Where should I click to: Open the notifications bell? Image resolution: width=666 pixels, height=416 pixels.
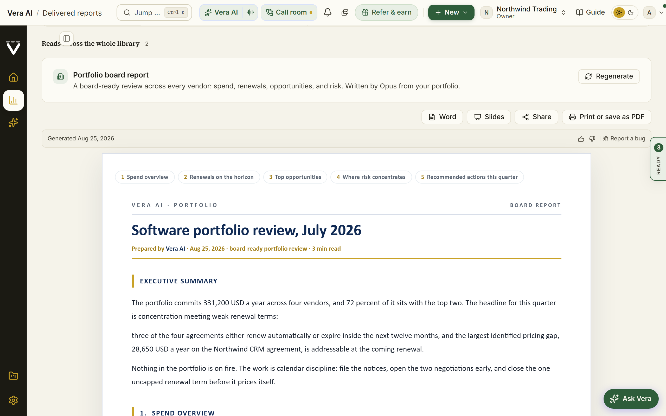pos(328,12)
